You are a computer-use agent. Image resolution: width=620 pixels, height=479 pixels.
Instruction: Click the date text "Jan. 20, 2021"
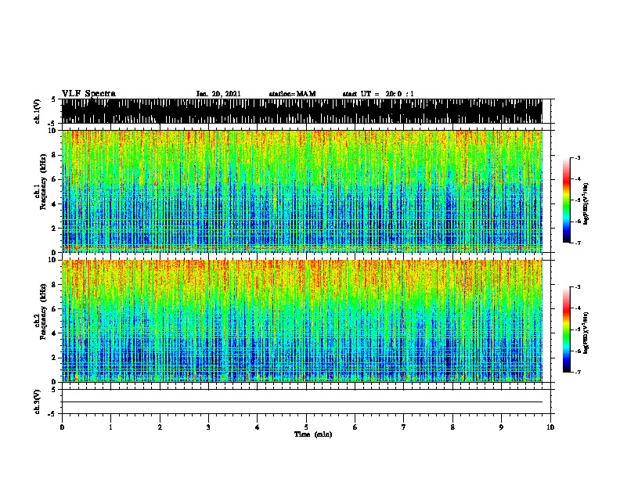218,94
